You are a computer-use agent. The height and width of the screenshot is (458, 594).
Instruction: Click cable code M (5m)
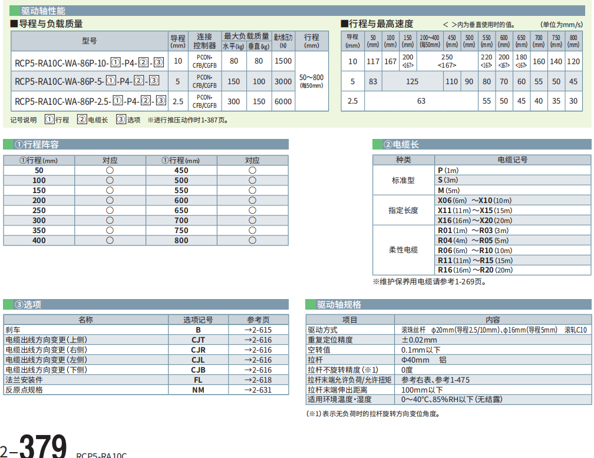point(449,190)
